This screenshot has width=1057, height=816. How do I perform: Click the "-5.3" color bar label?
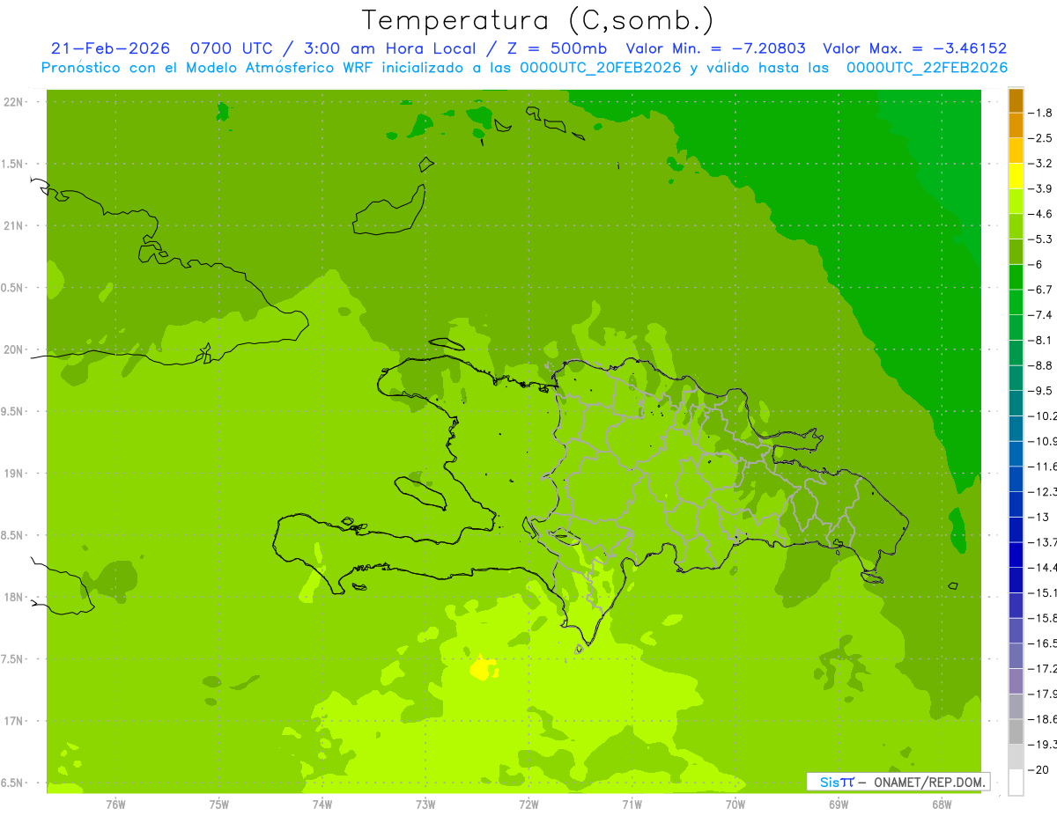(1041, 239)
